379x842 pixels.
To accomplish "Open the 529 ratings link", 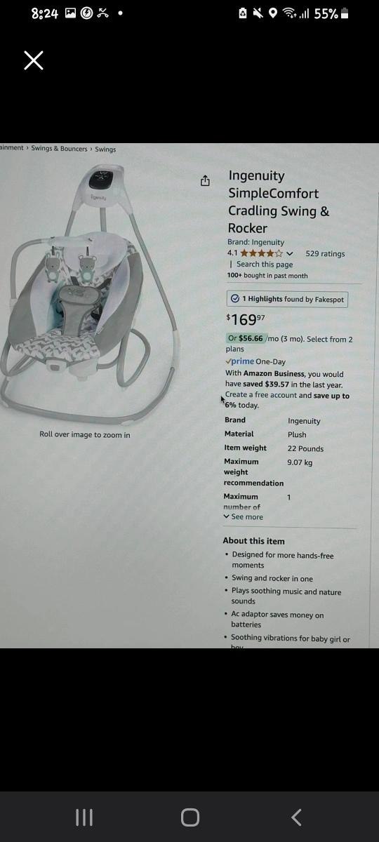I will 325,253.
